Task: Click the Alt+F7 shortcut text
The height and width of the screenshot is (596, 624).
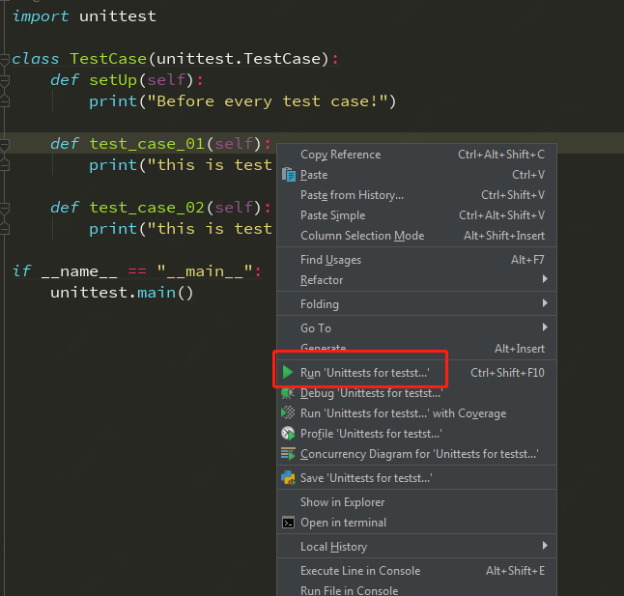Action: pos(527,260)
